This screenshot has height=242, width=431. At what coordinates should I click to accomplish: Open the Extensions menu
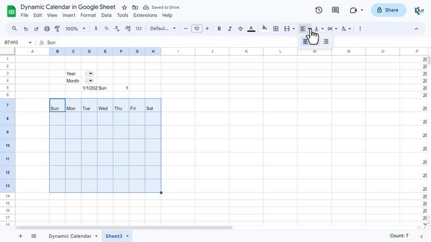pyautogui.click(x=145, y=15)
